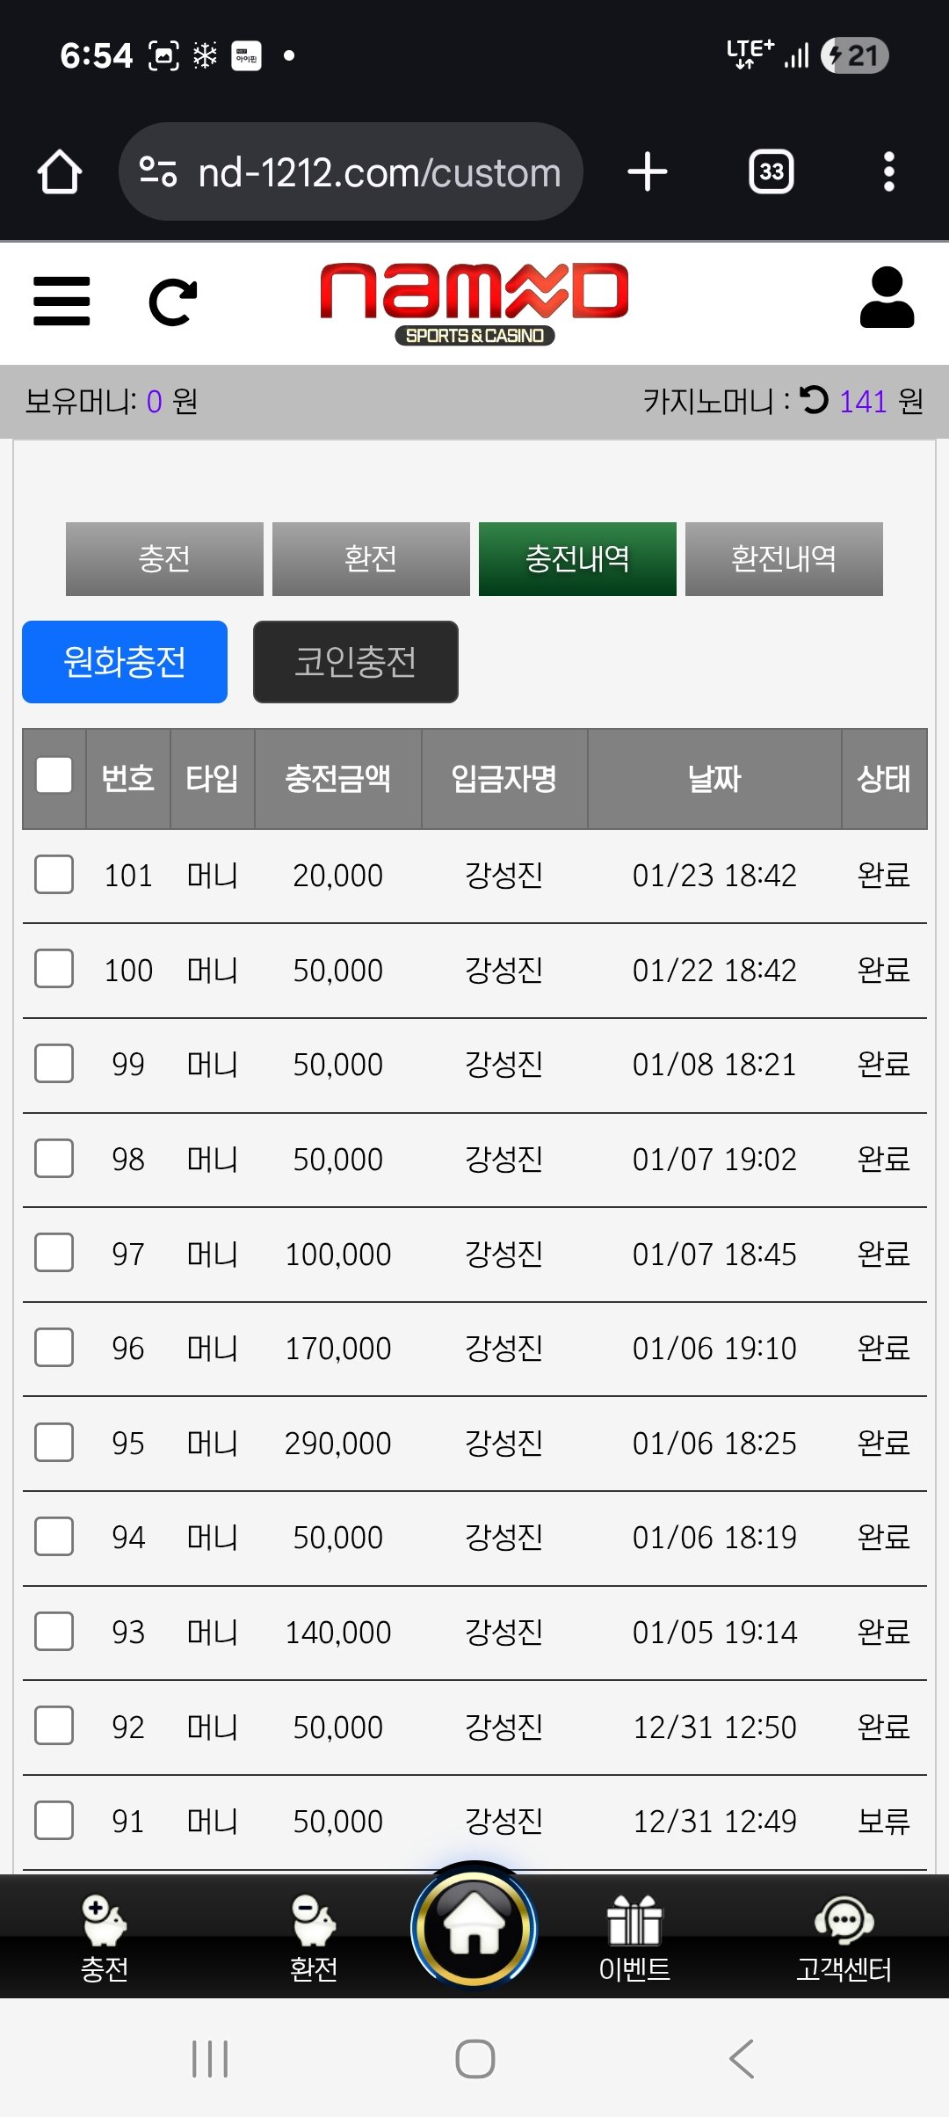Open browser three-dot overflow menu
The width and height of the screenshot is (949, 2117).
pyautogui.click(x=888, y=172)
